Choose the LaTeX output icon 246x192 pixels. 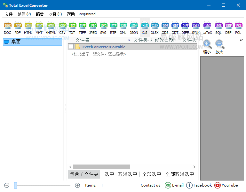click(207, 28)
